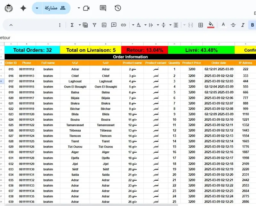The width and height of the screenshot is (256, 206).
Task: Open borders grid icon
Action: pyautogui.click(x=201, y=25)
